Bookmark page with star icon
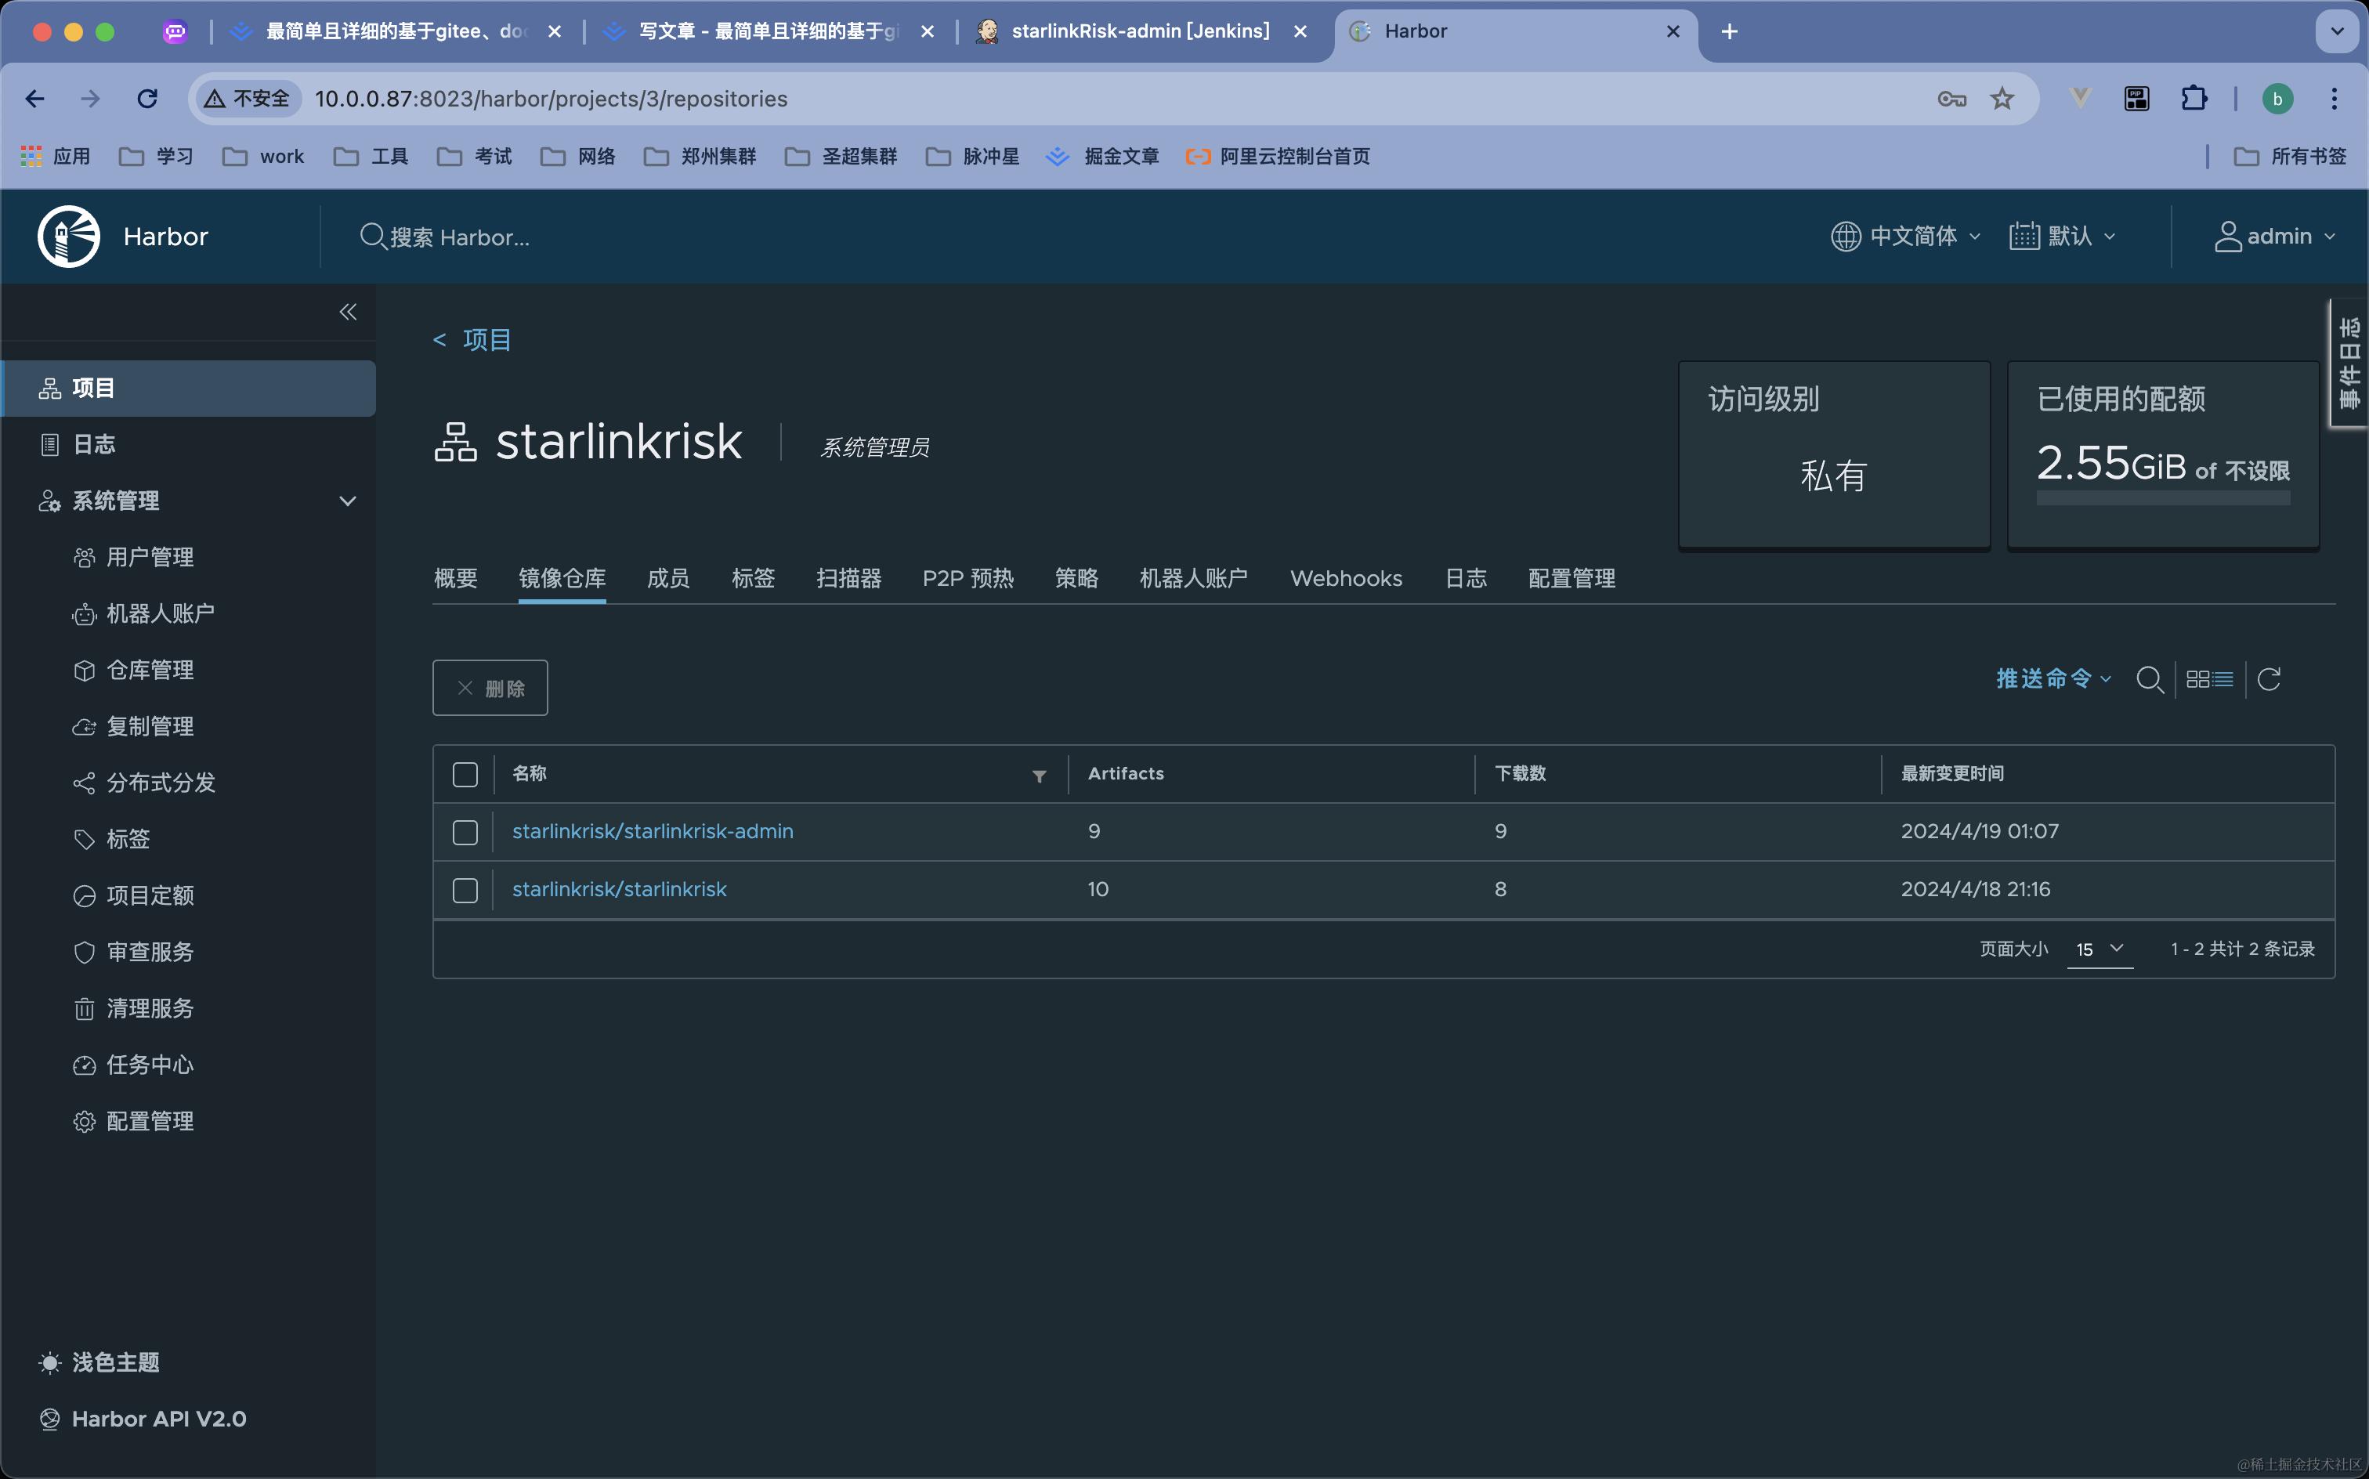The width and height of the screenshot is (2369, 1479). [2002, 99]
